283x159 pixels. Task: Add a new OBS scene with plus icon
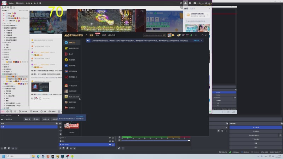[x=2, y=148]
